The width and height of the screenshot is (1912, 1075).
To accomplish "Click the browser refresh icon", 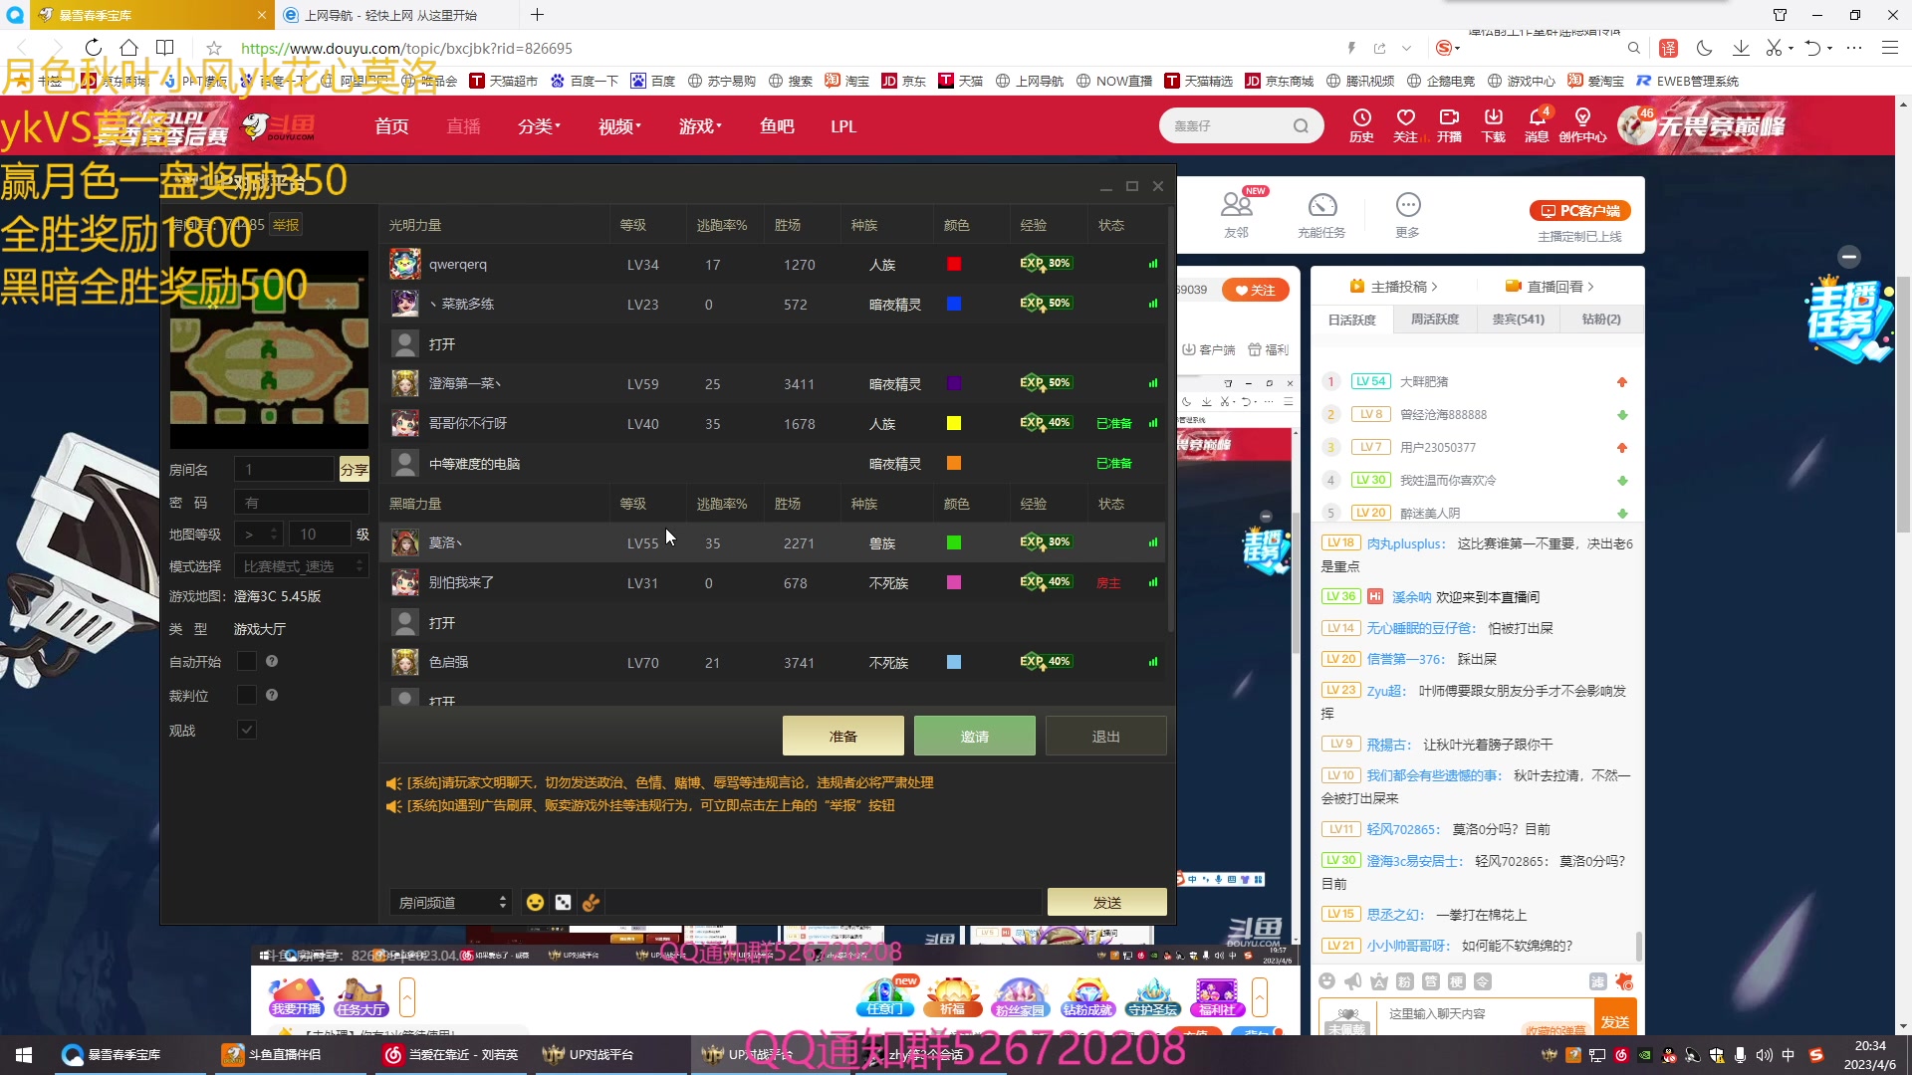I will point(93,48).
